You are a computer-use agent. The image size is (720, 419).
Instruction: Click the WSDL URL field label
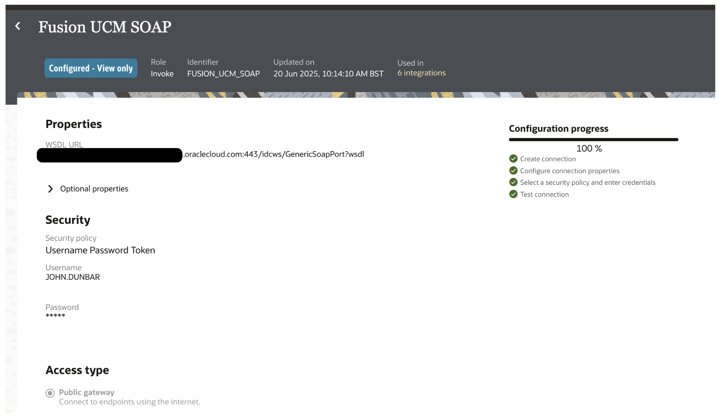(64, 145)
